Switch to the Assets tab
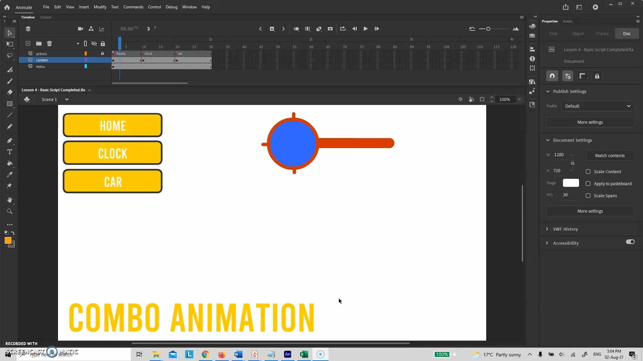This screenshot has width=643, height=361. pos(568,21)
